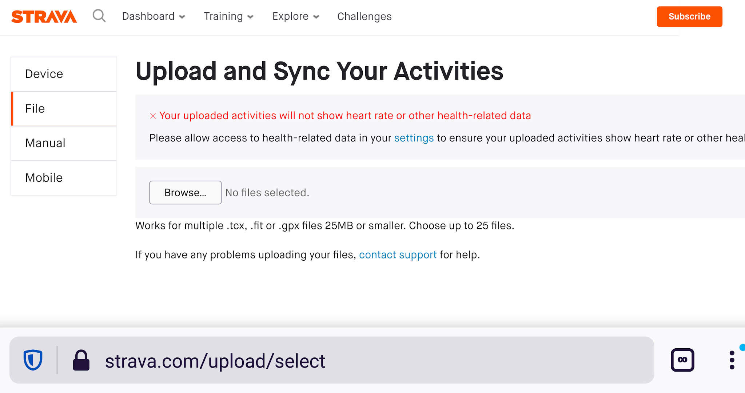Click the red X warning icon
The height and width of the screenshot is (393, 745).
coord(153,116)
